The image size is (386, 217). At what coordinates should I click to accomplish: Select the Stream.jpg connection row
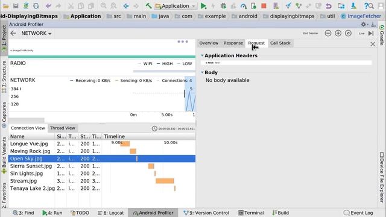click(102, 181)
